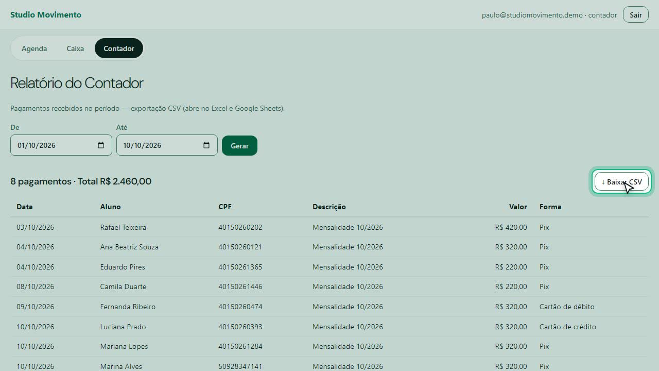Click the Studio Movimento logo text
659x371 pixels.
(x=46, y=14)
